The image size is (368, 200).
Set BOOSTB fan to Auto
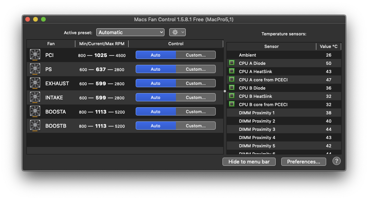tap(156, 126)
